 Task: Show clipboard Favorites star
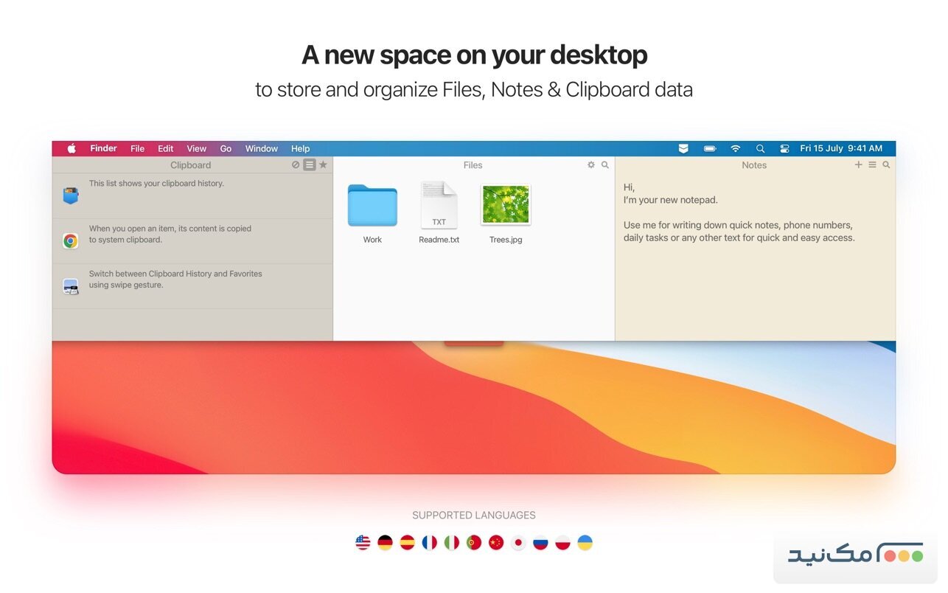click(323, 165)
